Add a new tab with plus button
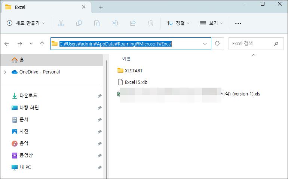 pyautogui.click(x=101, y=7)
